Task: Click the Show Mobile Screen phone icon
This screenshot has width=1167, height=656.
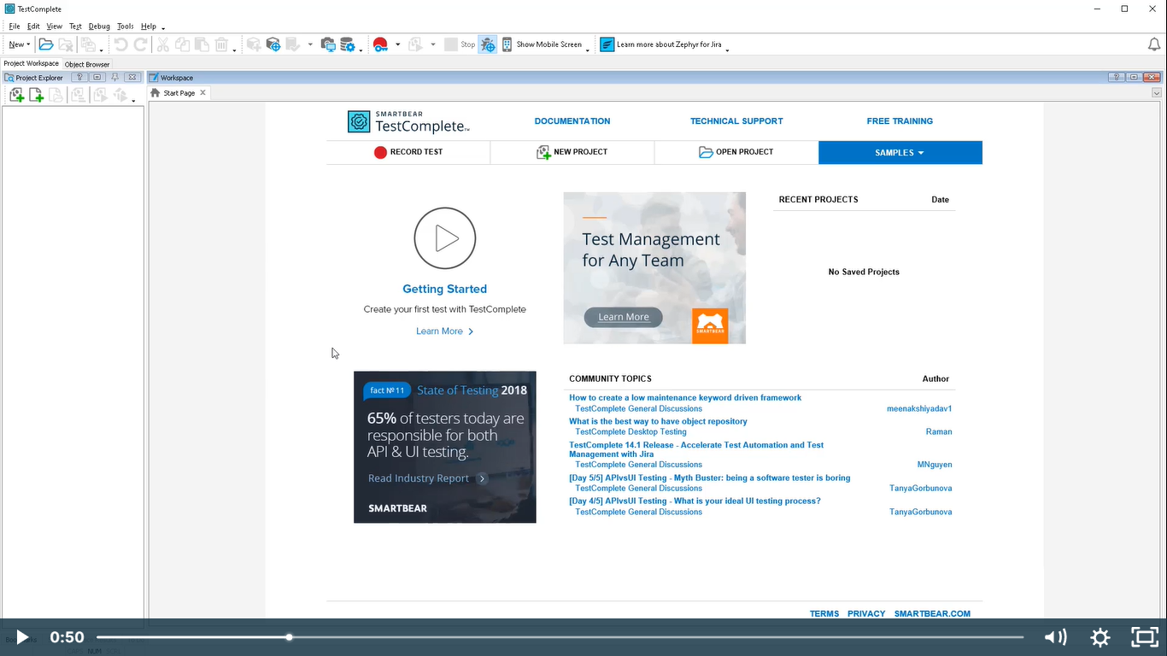Action: 507,44
